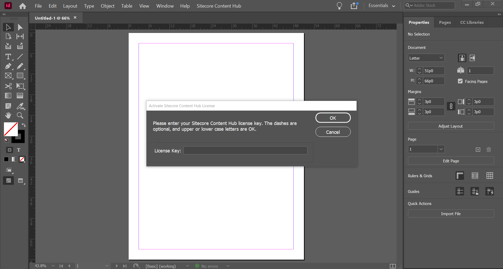Screen dimensions: 503x269
Task: Select the Content Placer tool
Action: [20, 46]
